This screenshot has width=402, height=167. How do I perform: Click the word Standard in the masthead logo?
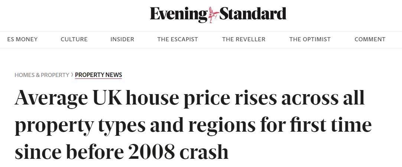pos(253,14)
